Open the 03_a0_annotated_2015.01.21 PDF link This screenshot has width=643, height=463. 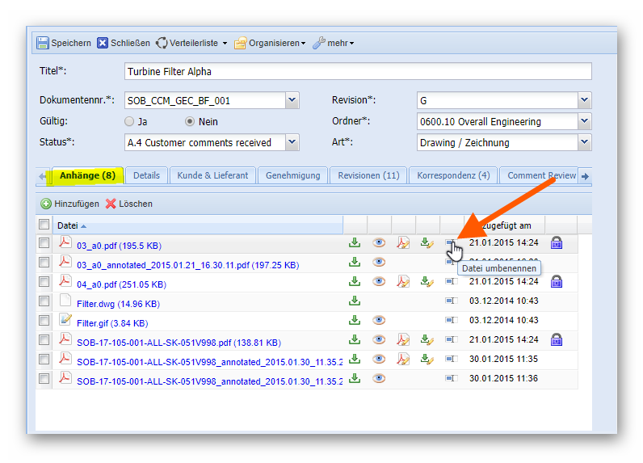187,264
